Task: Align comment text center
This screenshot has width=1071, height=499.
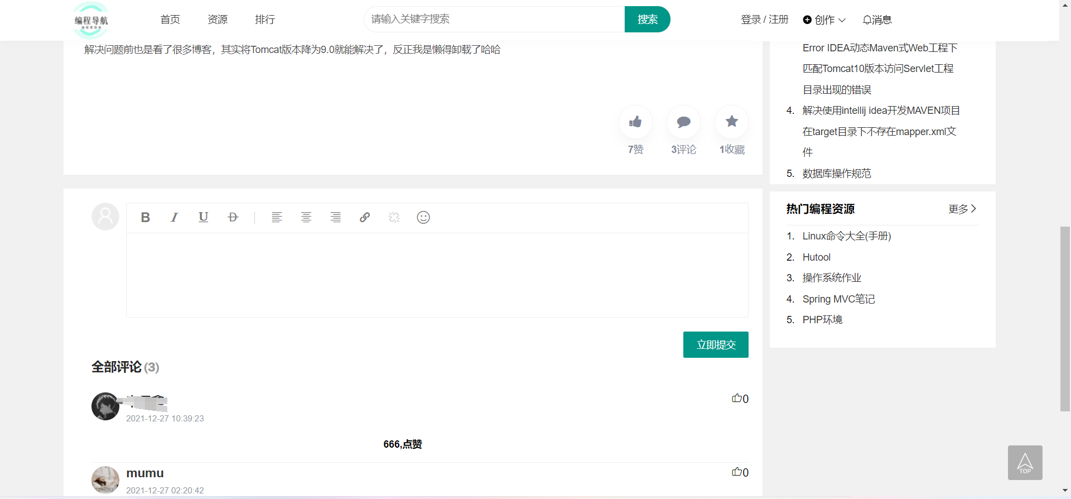Action: pyautogui.click(x=306, y=217)
